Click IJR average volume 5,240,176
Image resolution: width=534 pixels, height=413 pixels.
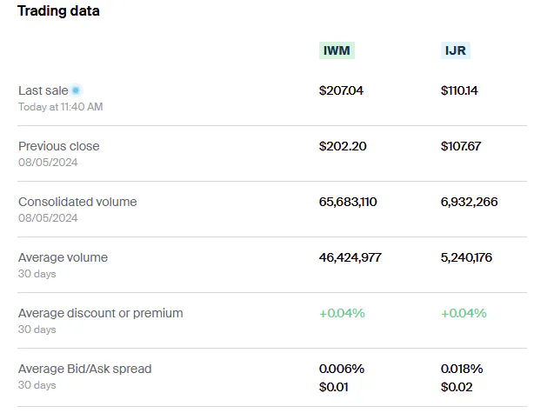coord(466,257)
